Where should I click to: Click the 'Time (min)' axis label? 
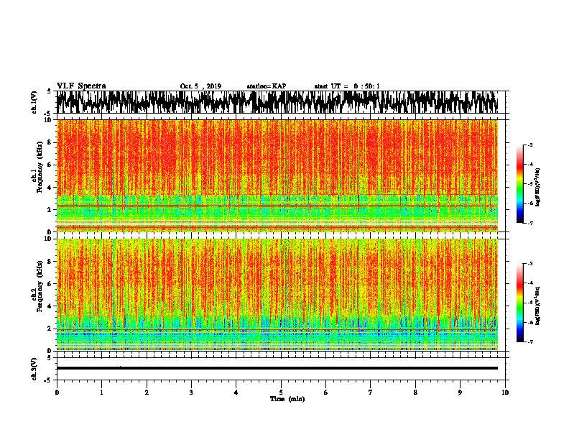[287, 399]
